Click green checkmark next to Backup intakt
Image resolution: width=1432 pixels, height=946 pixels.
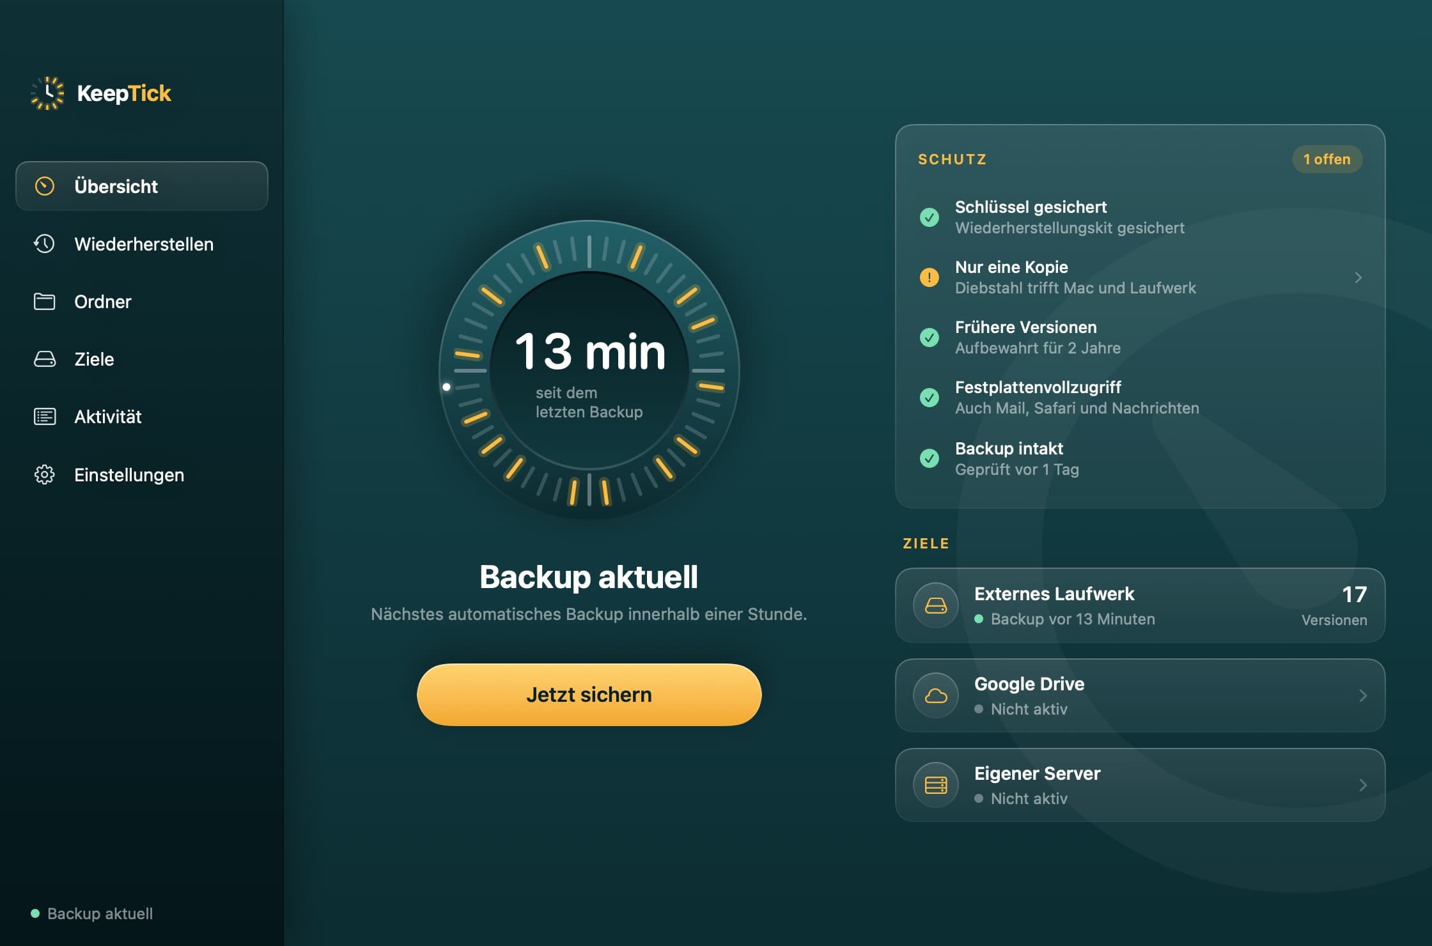(929, 458)
